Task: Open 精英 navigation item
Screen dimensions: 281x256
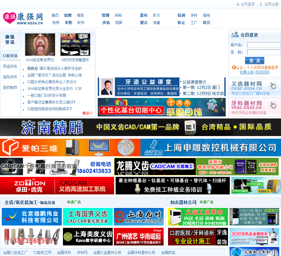Action: (80, 15)
